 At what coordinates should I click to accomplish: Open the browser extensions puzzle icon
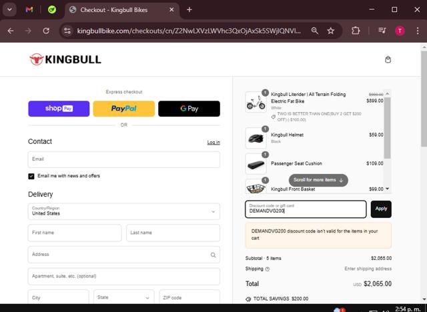click(x=355, y=31)
